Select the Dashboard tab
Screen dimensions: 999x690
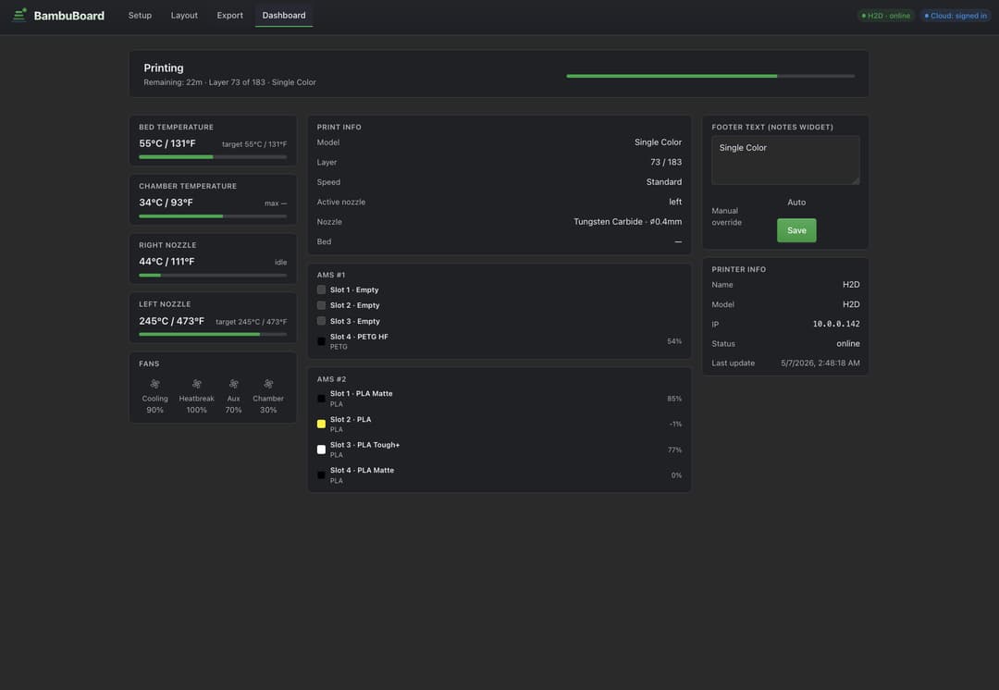[x=284, y=16]
